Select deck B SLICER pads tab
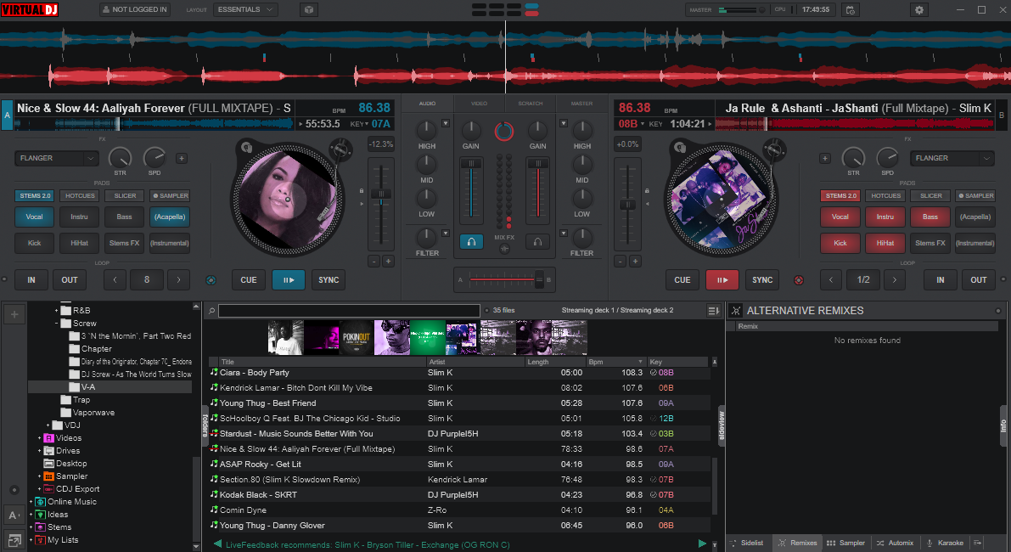This screenshot has height=552, width=1011. tap(930, 195)
